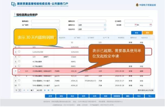Open the 检定状态 dropdown

click(x=92, y=29)
